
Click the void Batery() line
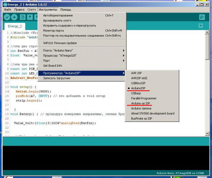pos(67,114)
